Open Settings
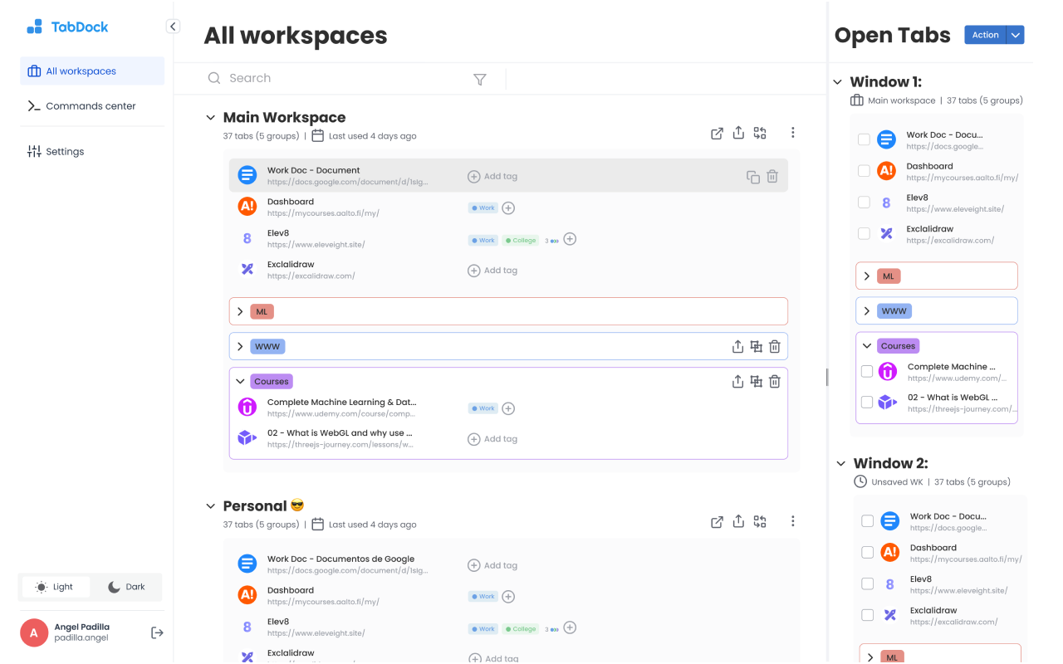This screenshot has height=664, width=1063. coord(63,151)
